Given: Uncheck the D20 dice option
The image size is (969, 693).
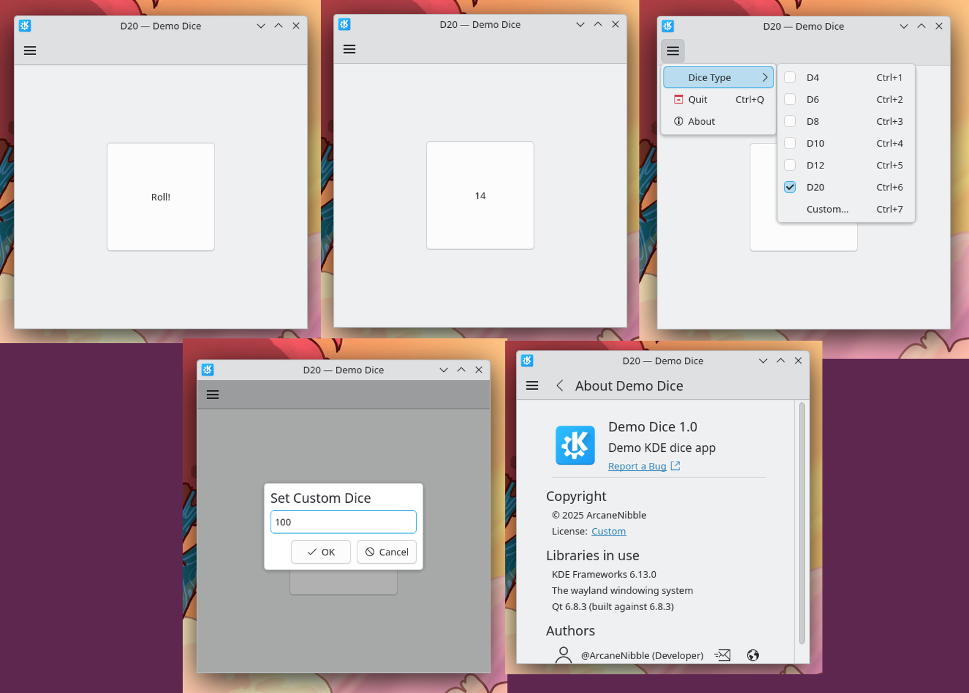Looking at the screenshot, I should coord(790,187).
